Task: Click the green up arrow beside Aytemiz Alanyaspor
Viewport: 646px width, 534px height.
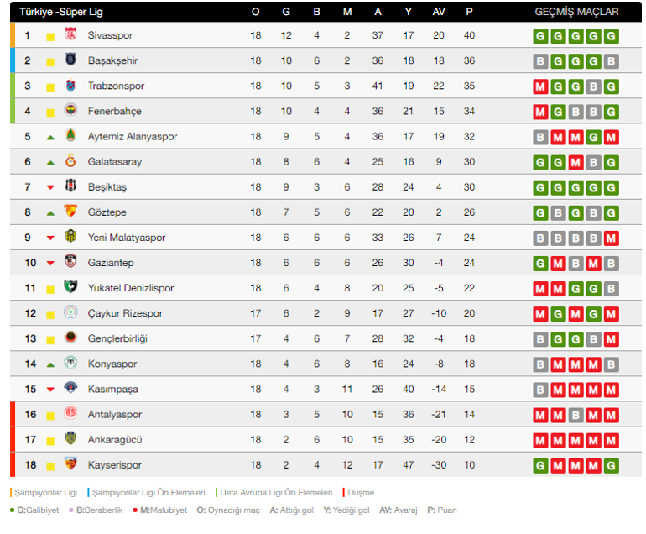Action: coord(50,137)
